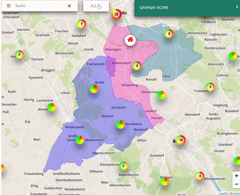Click the Wesseling label in pink area
The height and width of the screenshot is (195, 240).
point(130,85)
